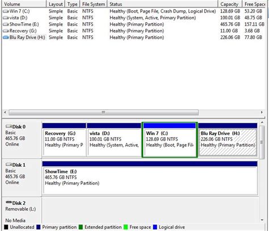Click the vista (D:) drive icon in volume list
Image resolution: width=269 pixels, height=231 pixels.
(x=6, y=18)
